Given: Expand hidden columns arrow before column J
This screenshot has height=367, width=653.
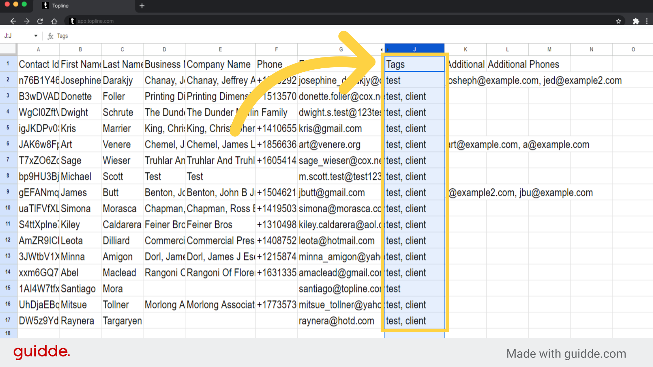Looking at the screenshot, I should [x=382, y=50].
